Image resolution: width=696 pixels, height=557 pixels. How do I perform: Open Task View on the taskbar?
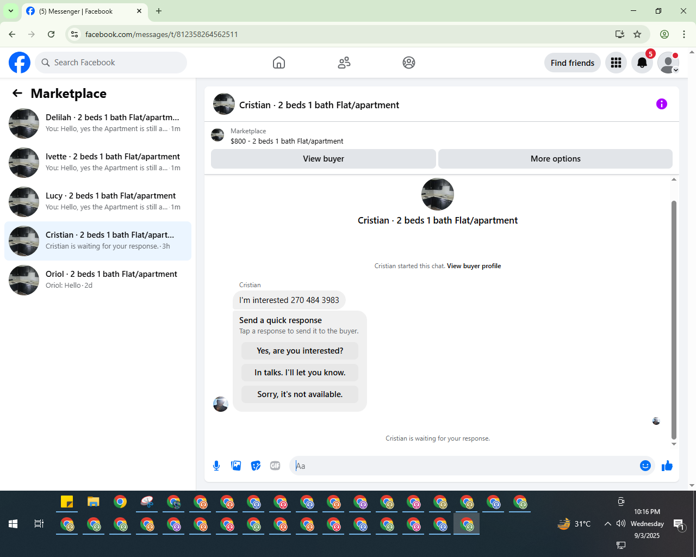point(39,524)
